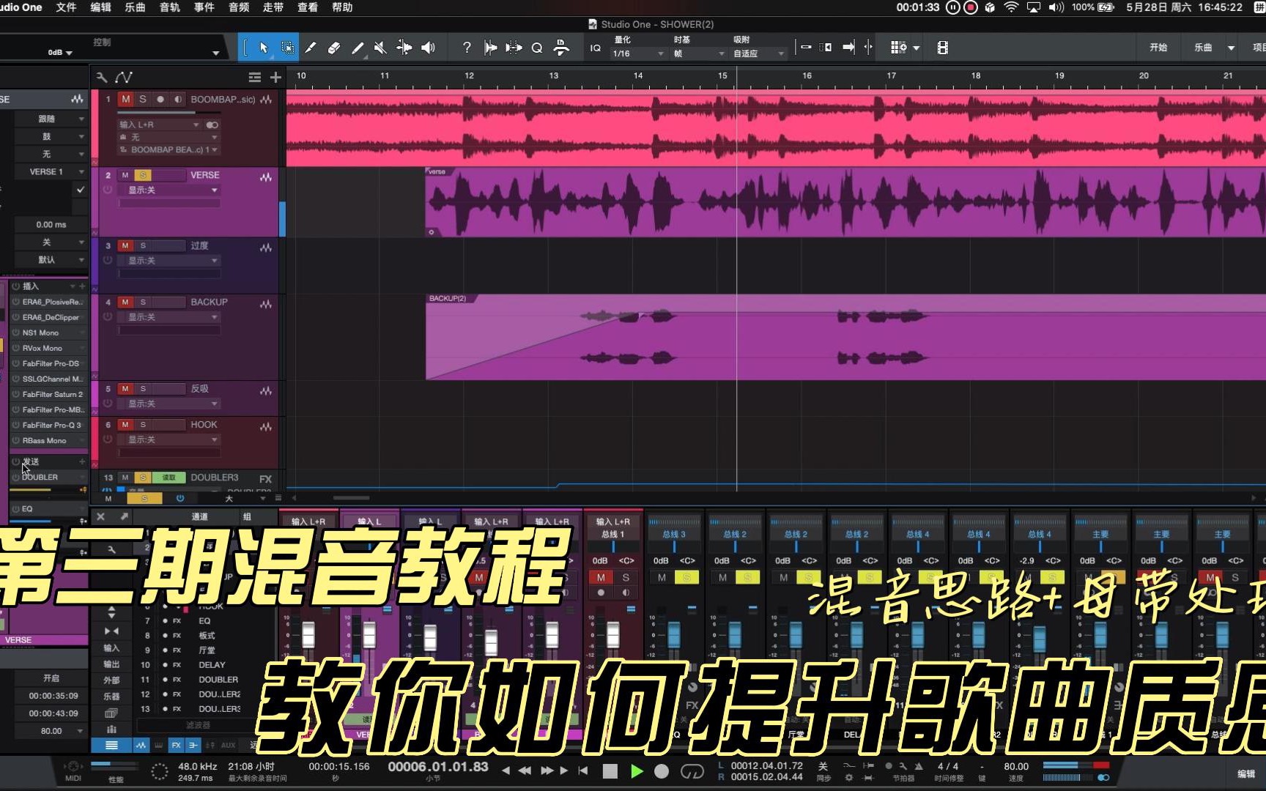Image resolution: width=1266 pixels, height=791 pixels.
Task: Choose the Split (knife) tool
Action: (311, 48)
